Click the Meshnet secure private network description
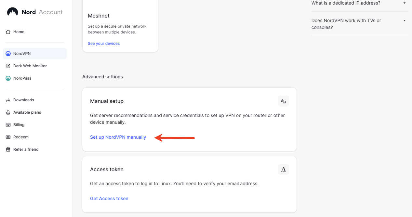Viewport: 412px width, 217px height. click(117, 29)
